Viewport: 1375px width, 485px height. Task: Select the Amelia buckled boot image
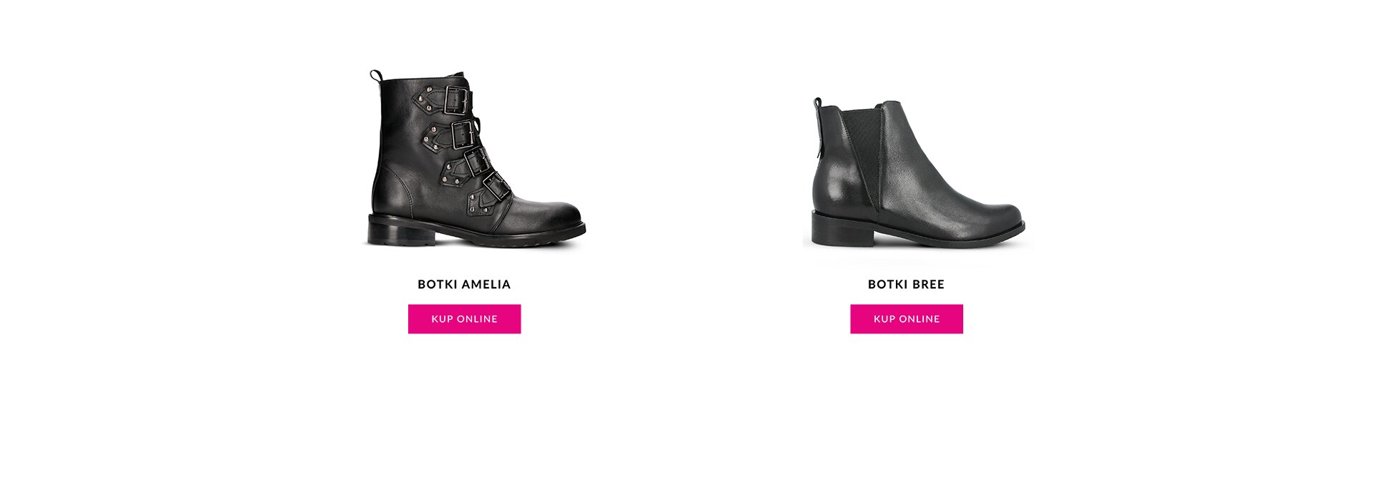(x=476, y=159)
